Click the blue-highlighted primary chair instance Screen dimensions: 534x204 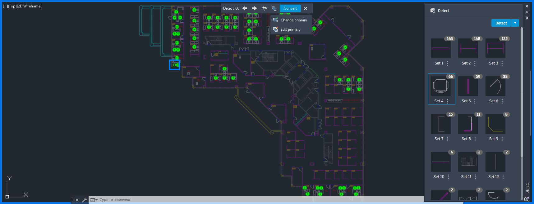tap(174, 65)
